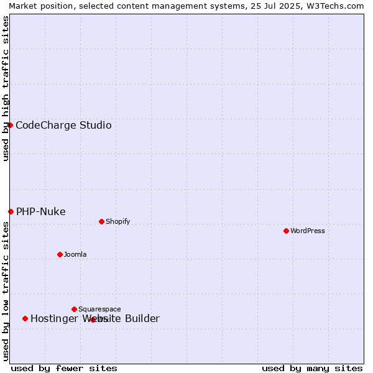
Task: Click the 'used by high traffic sites' axis label
Action: point(5,88)
